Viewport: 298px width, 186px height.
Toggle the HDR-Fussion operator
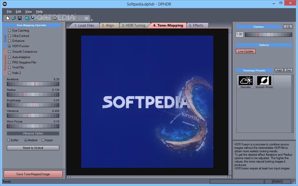pos(9,46)
